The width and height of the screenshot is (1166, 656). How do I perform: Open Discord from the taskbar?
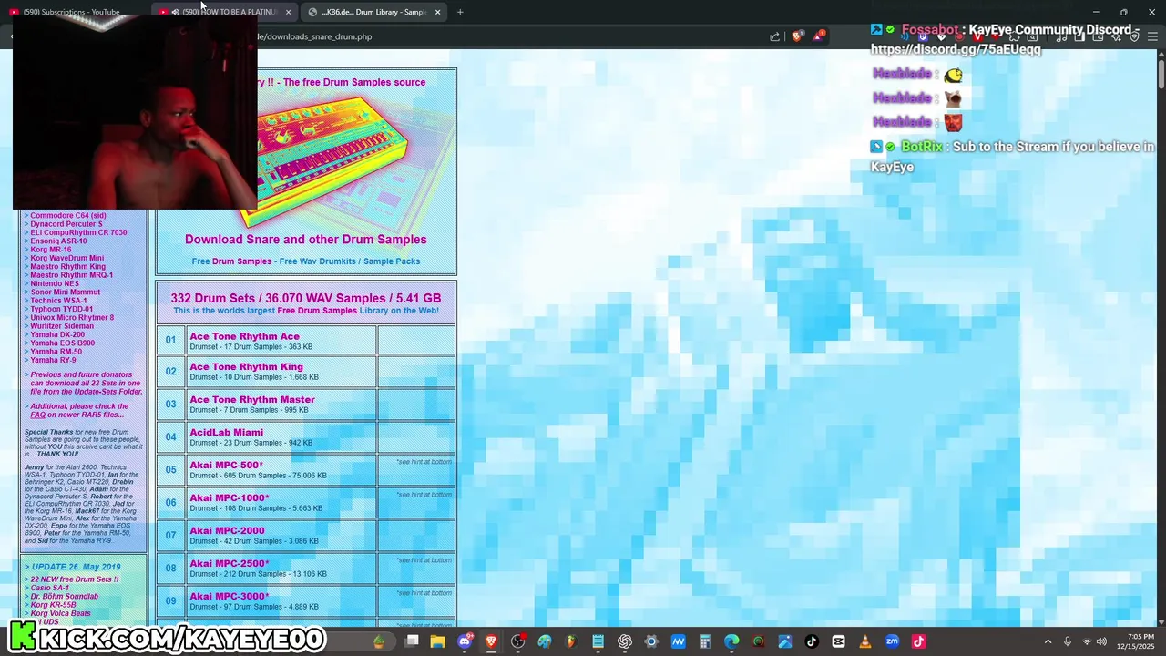coord(465,641)
